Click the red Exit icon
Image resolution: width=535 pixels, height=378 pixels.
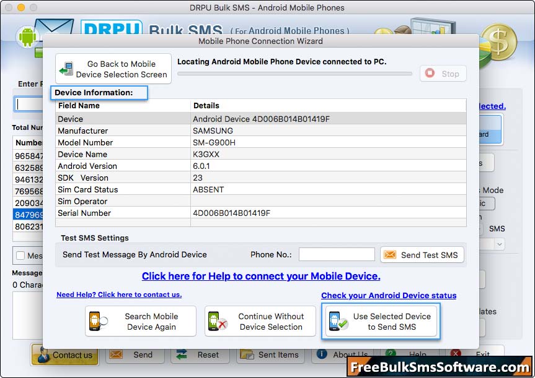[456, 353]
